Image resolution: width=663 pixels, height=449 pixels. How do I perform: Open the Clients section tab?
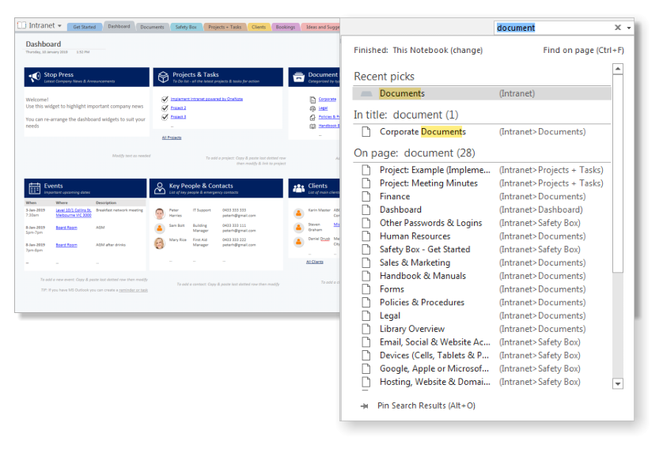[x=259, y=27]
